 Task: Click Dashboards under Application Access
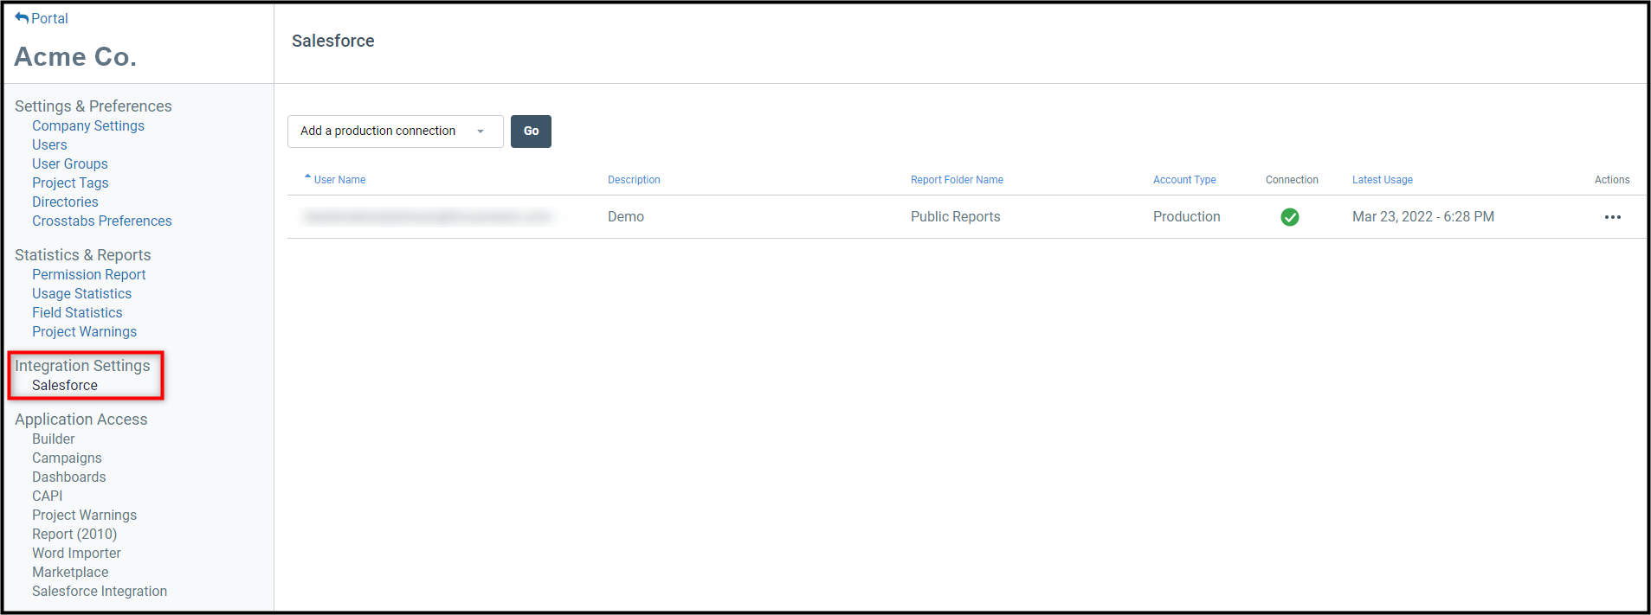click(69, 477)
